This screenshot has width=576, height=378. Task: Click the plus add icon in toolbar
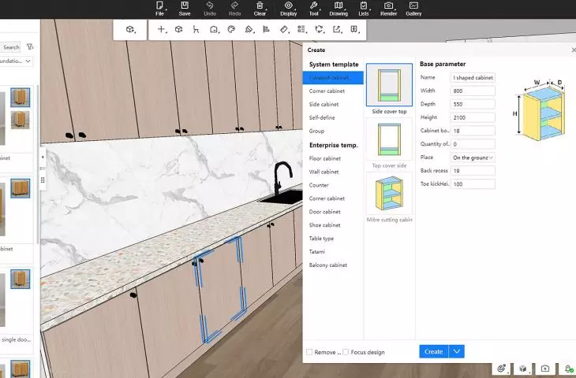pyautogui.click(x=161, y=29)
